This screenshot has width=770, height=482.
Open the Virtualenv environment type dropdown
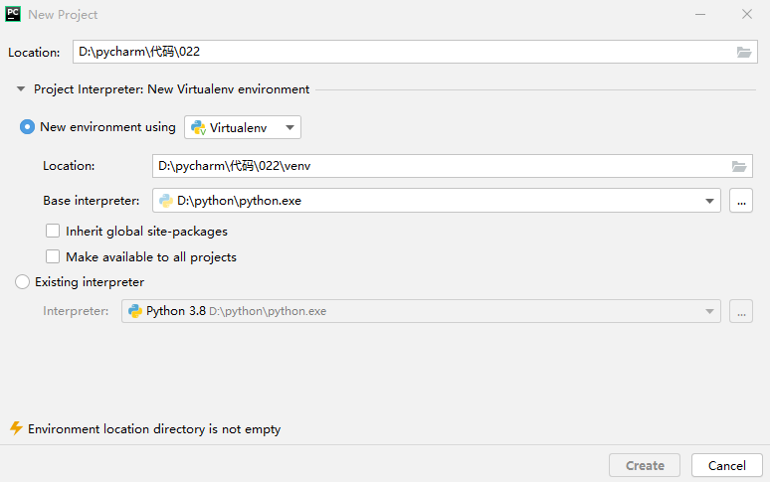coord(243,127)
